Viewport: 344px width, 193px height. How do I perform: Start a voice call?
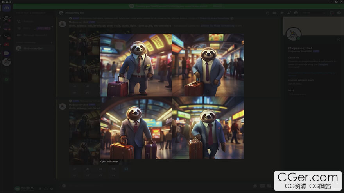coord(267,13)
